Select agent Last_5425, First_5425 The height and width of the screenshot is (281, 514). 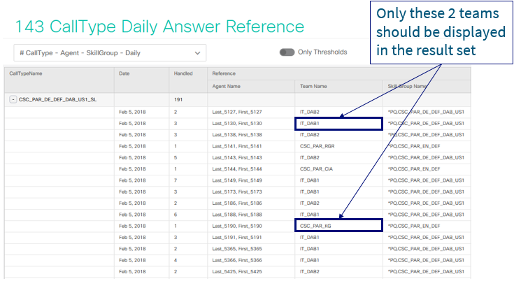click(x=237, y=272)
